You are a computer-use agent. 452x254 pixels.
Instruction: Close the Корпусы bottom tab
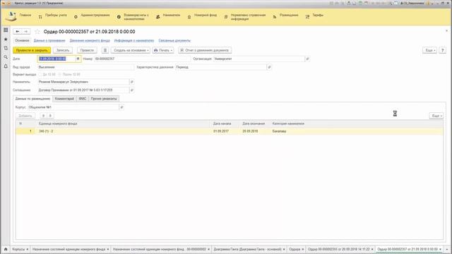click(28, 249)
